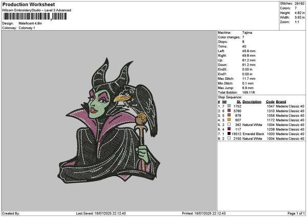
Task: Click the orange swatch for code 1172
Action: [x=229, y=120]
